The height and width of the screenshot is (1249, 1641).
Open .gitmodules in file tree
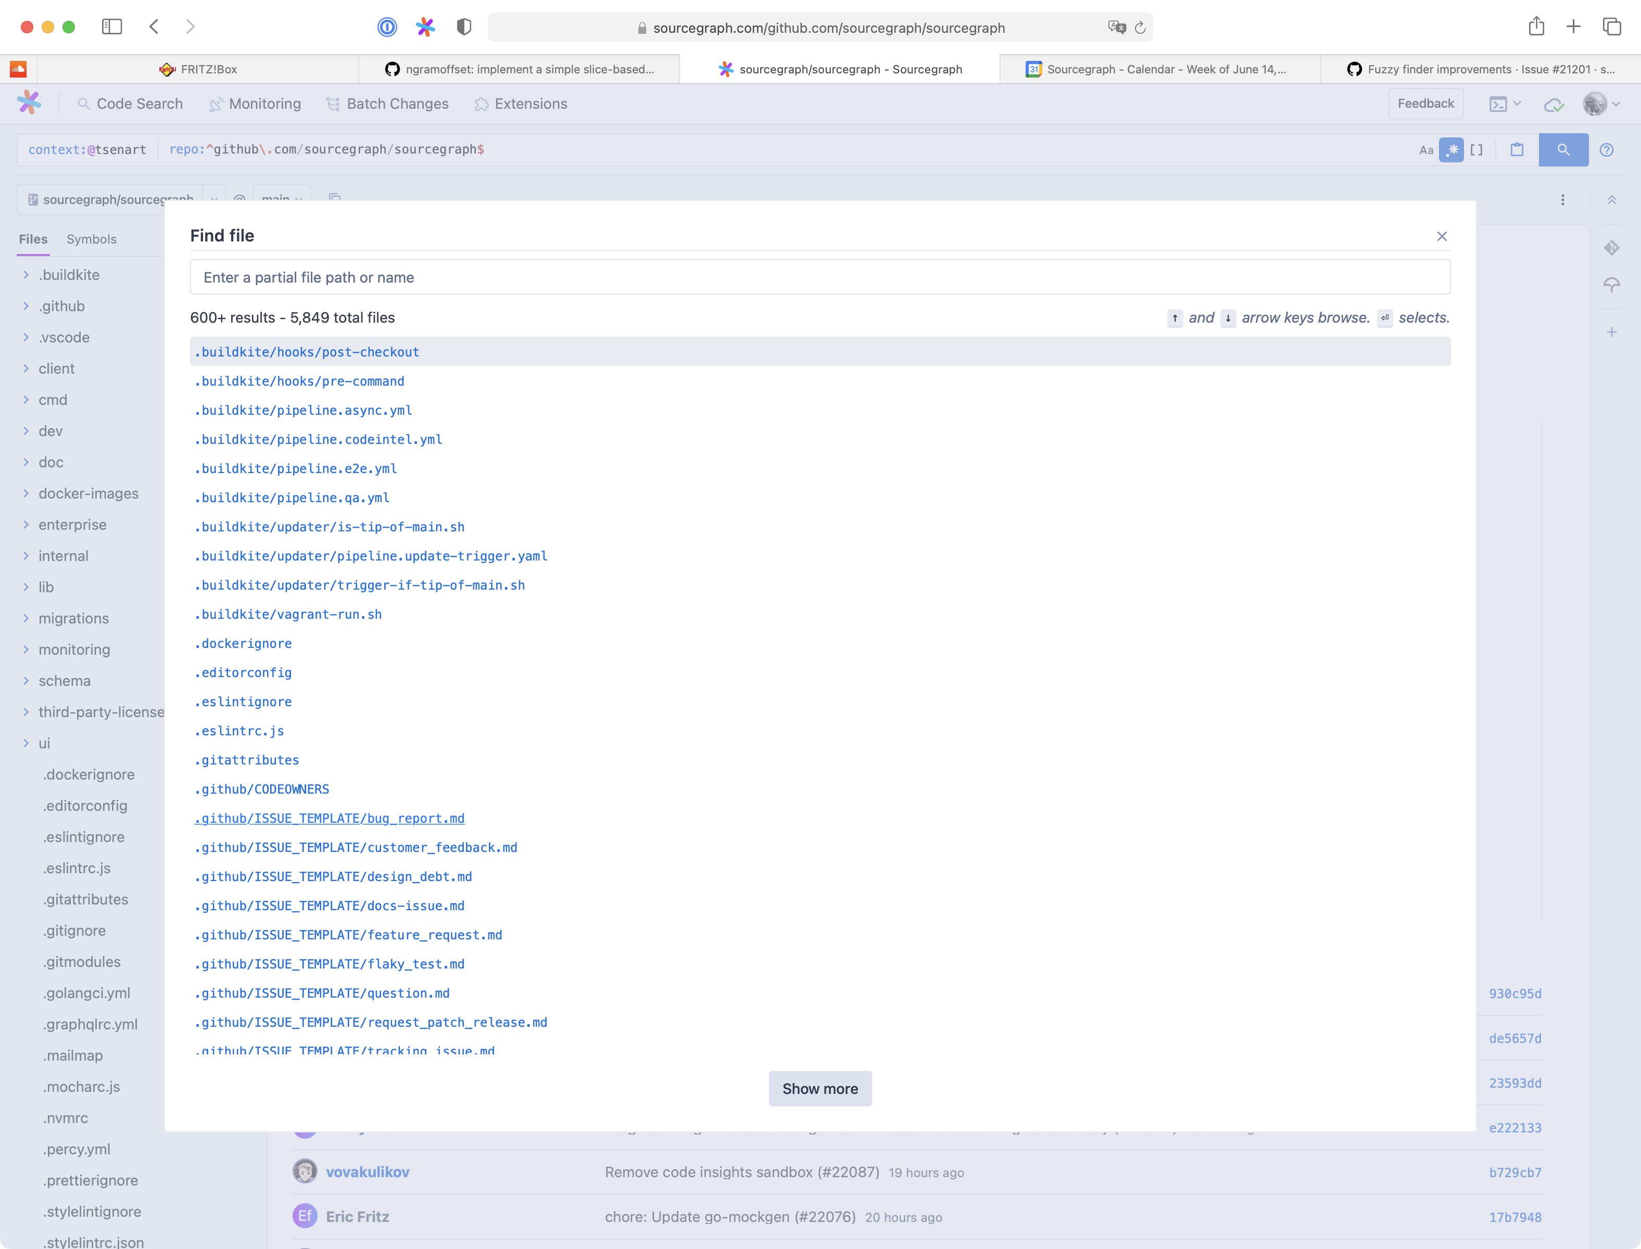click(x=81, y=962)
